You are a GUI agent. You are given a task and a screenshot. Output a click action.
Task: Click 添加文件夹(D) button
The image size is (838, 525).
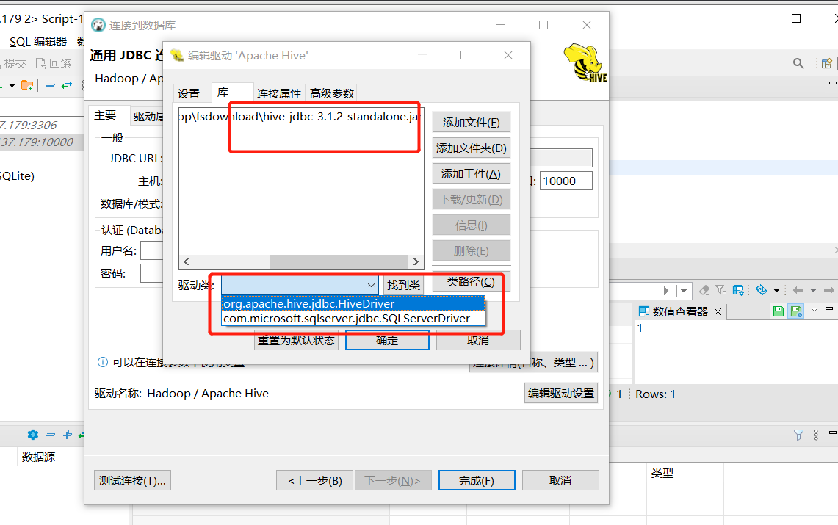pyautogui.click(x=471, y=148)
